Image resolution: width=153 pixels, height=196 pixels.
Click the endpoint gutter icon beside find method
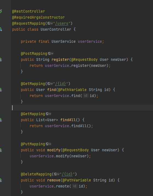(1, 90)
